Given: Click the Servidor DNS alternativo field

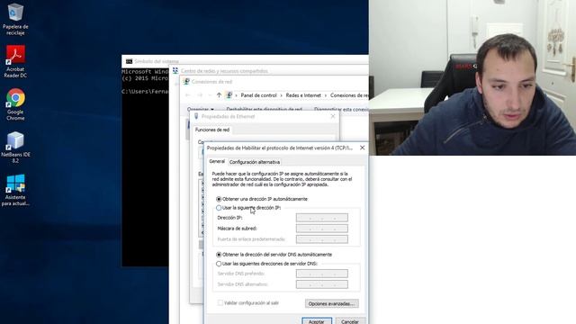Looking at the screenshot, I should pyautogui.click(x=322, y=284).
